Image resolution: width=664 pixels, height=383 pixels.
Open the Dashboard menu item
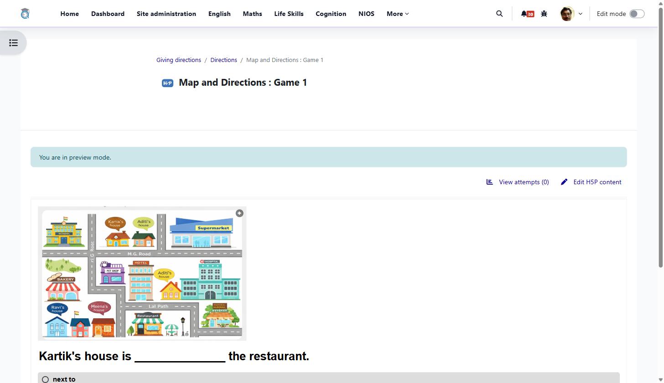pyautogui.click(x=108, y=14)
